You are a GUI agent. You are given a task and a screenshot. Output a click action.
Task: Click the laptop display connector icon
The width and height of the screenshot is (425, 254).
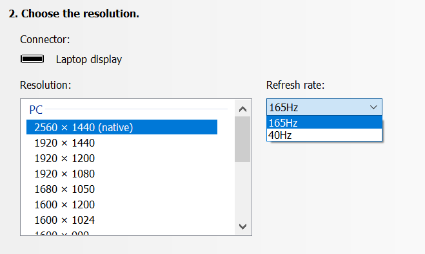click(32, 59)
